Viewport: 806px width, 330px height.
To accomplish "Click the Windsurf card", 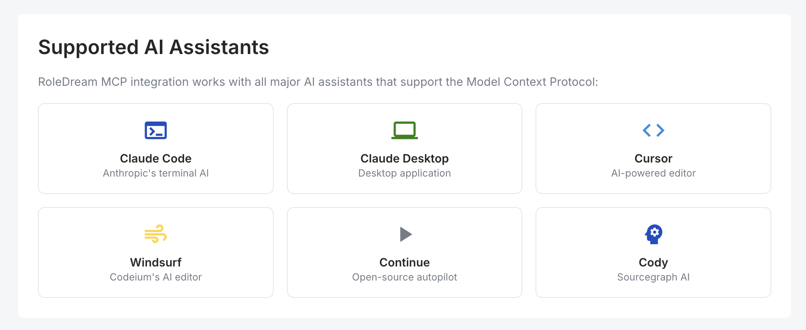I will (156, 252).
